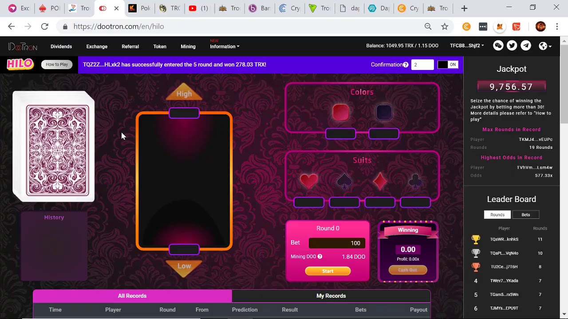Click the hearts suit icon

pyautogui.click(x=309, y=181)
